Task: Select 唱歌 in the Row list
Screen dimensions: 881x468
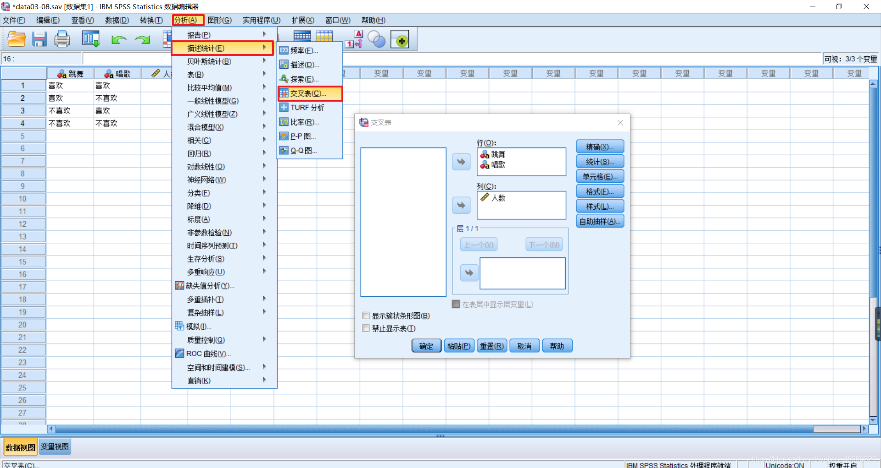Action: [x=493, y=164]
